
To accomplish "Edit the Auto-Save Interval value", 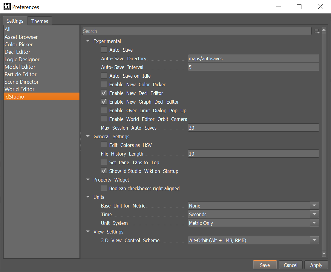I will [x=253, y=67].
